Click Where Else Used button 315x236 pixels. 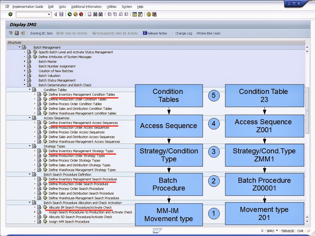point(208,33)
